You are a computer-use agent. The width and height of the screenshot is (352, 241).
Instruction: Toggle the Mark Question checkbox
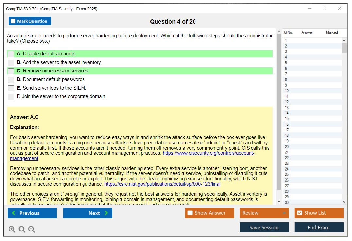point(13,21)
